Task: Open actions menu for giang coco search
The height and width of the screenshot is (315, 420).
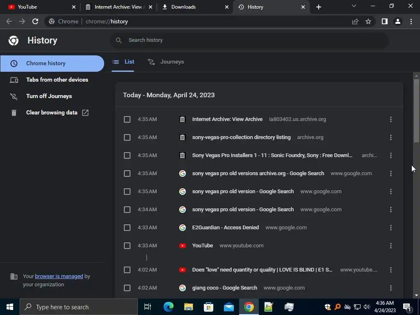Action: pyautogui.click(x=391, y=288)
